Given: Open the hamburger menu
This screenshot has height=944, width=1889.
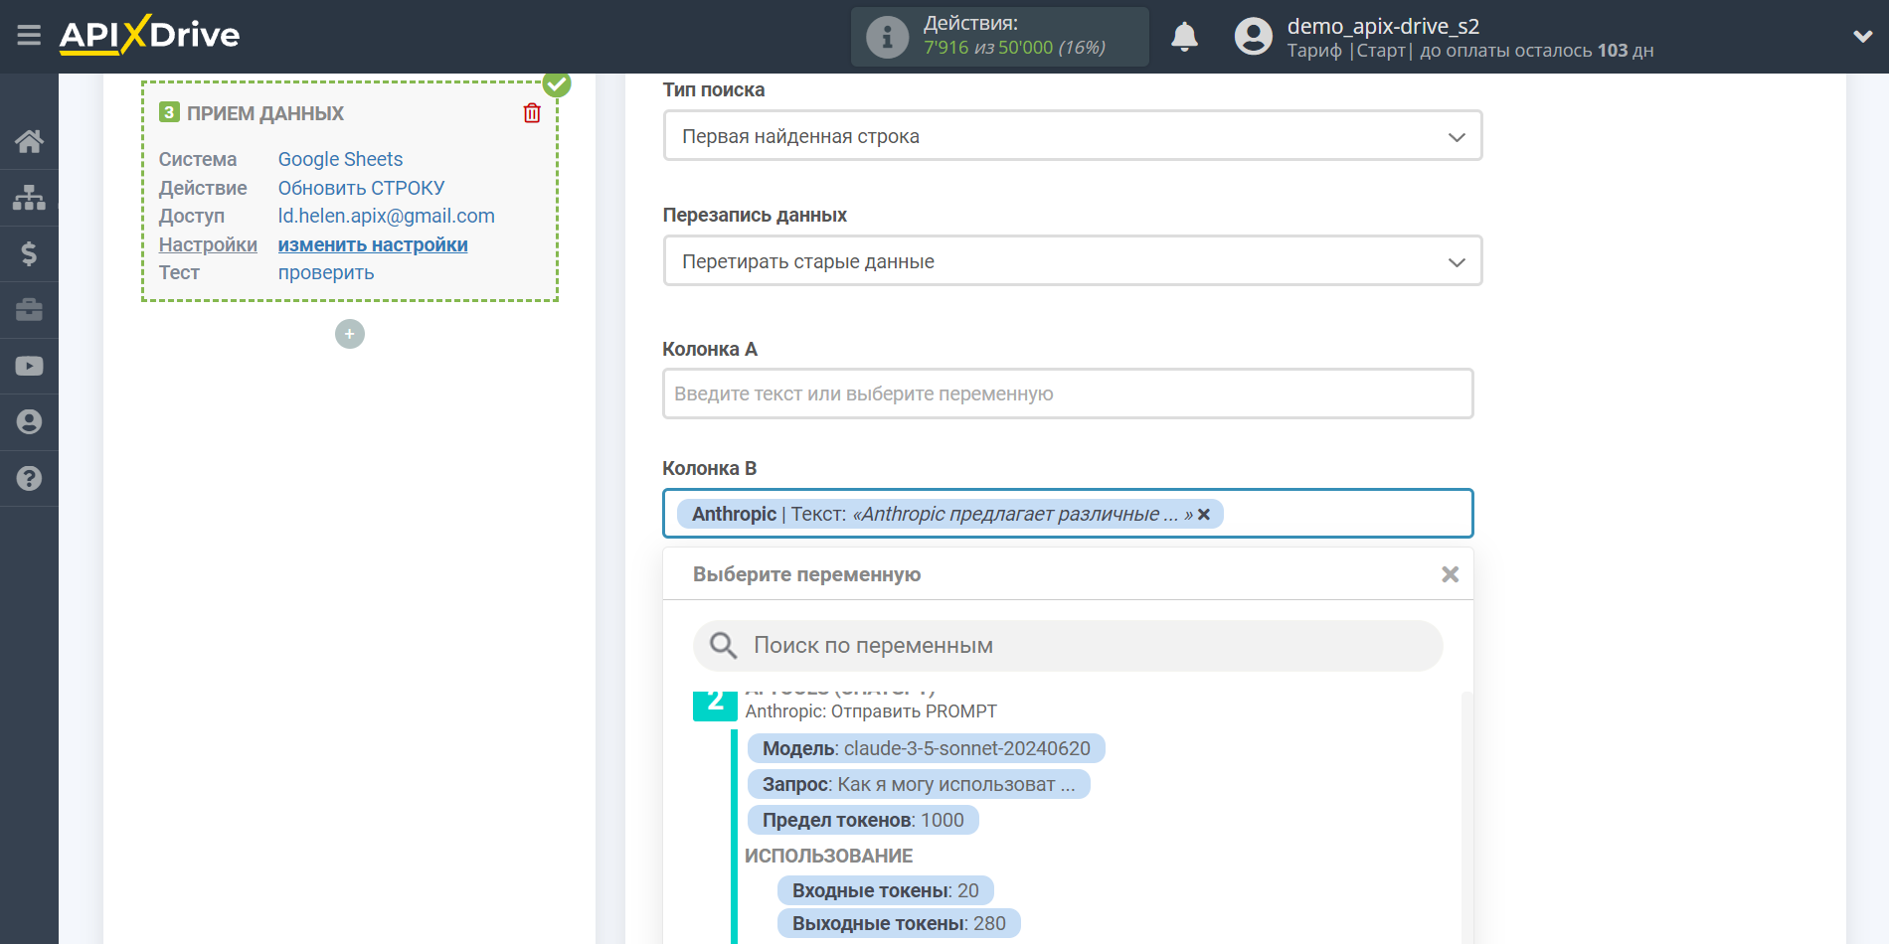Looking at the screenshot, I should [29, 36].
